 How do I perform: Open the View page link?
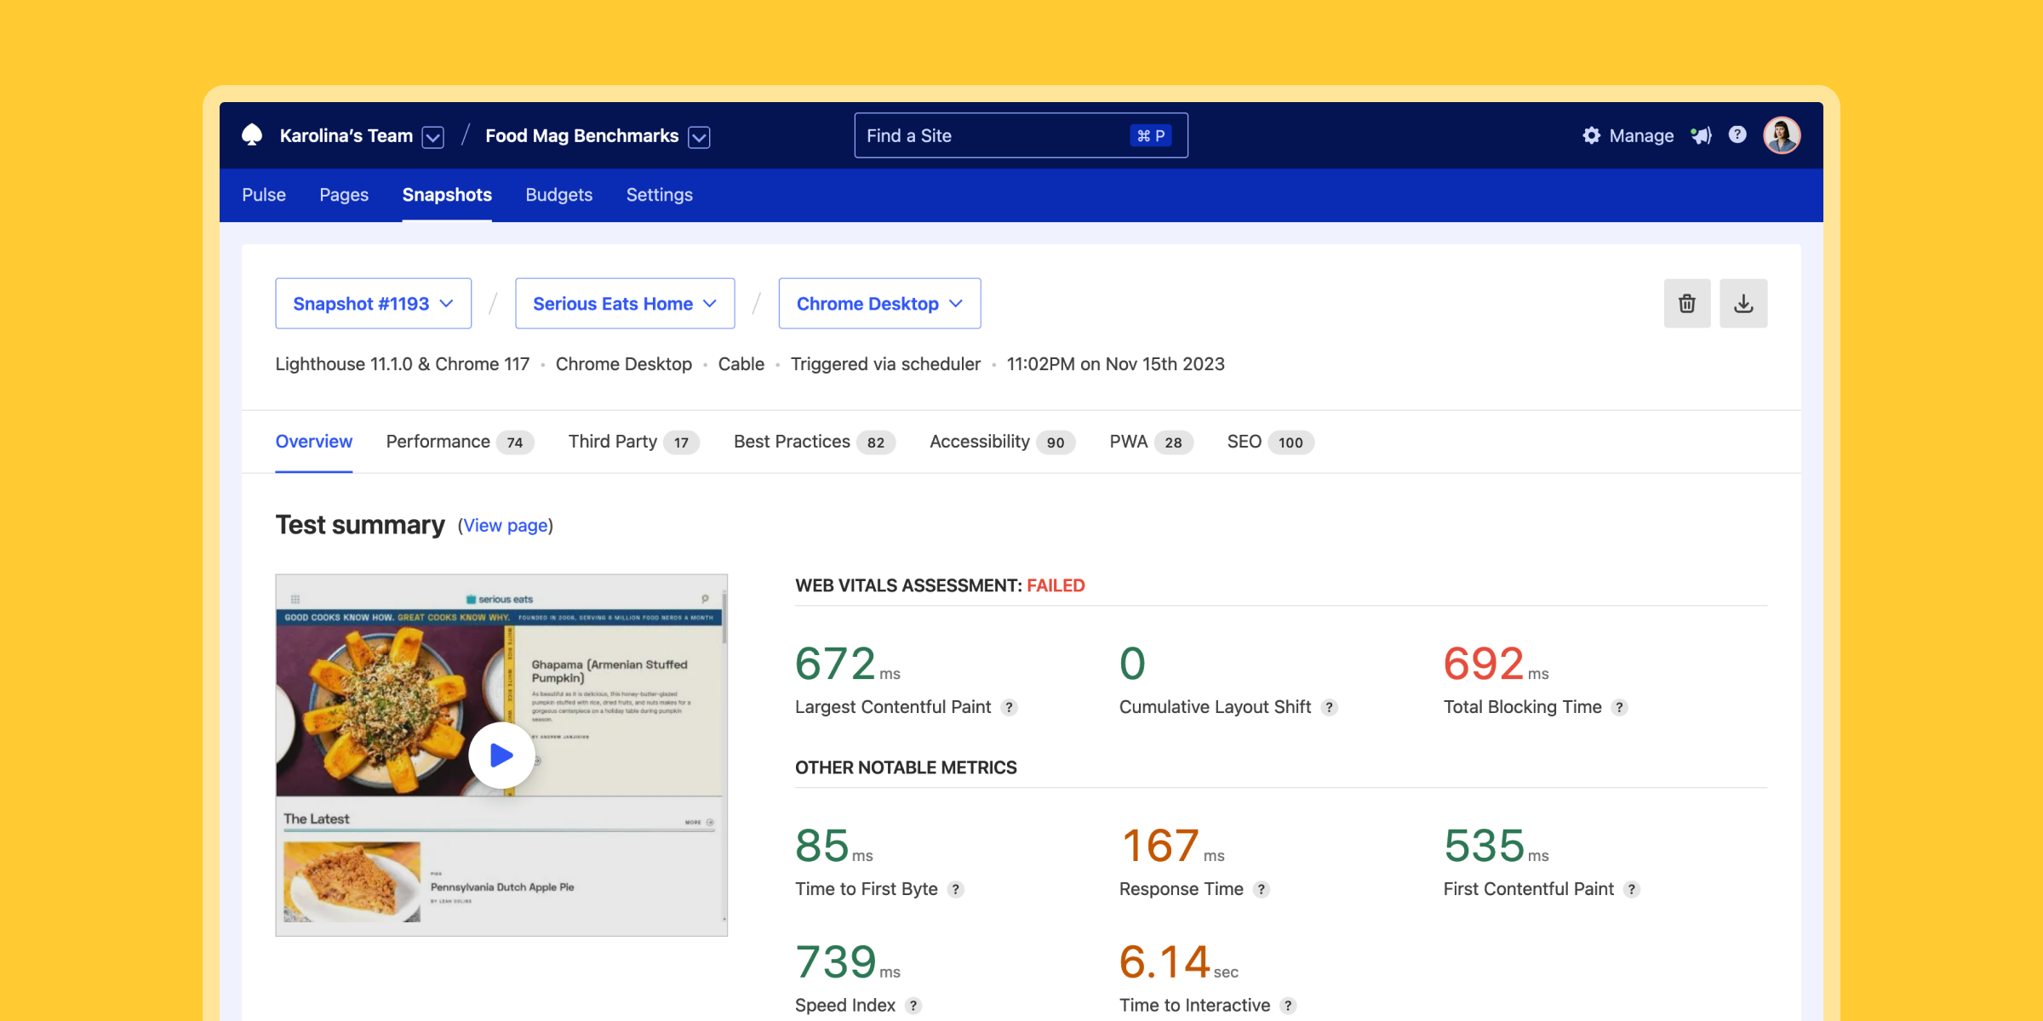coord(505,526)
